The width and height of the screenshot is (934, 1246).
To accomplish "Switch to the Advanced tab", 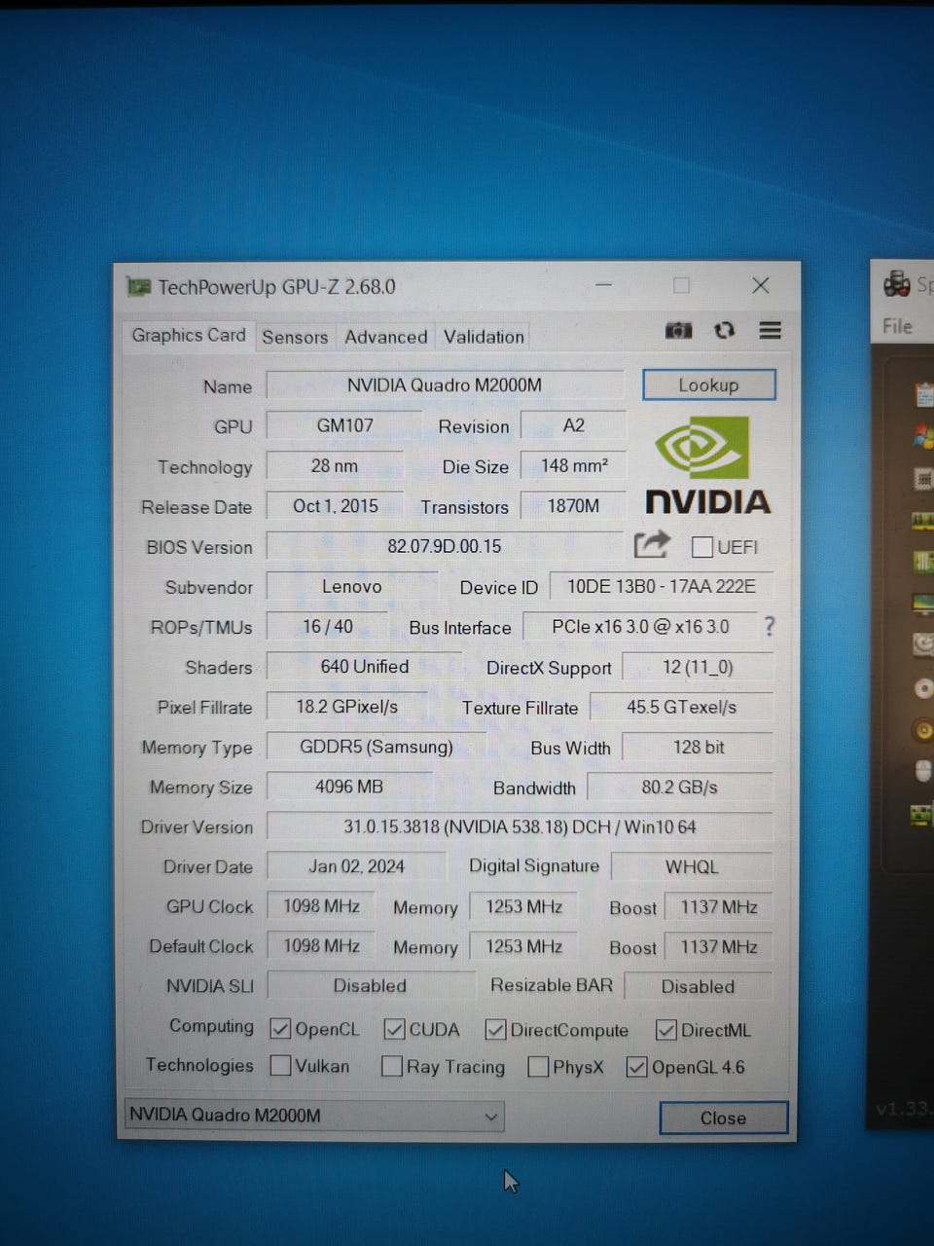I will point(385,337).
